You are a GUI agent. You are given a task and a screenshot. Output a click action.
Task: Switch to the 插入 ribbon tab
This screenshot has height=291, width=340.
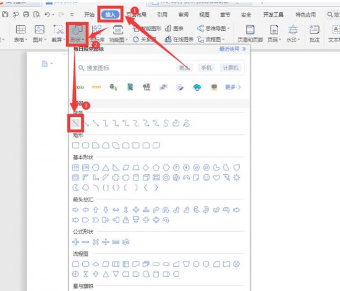click(x=110, y=14)
